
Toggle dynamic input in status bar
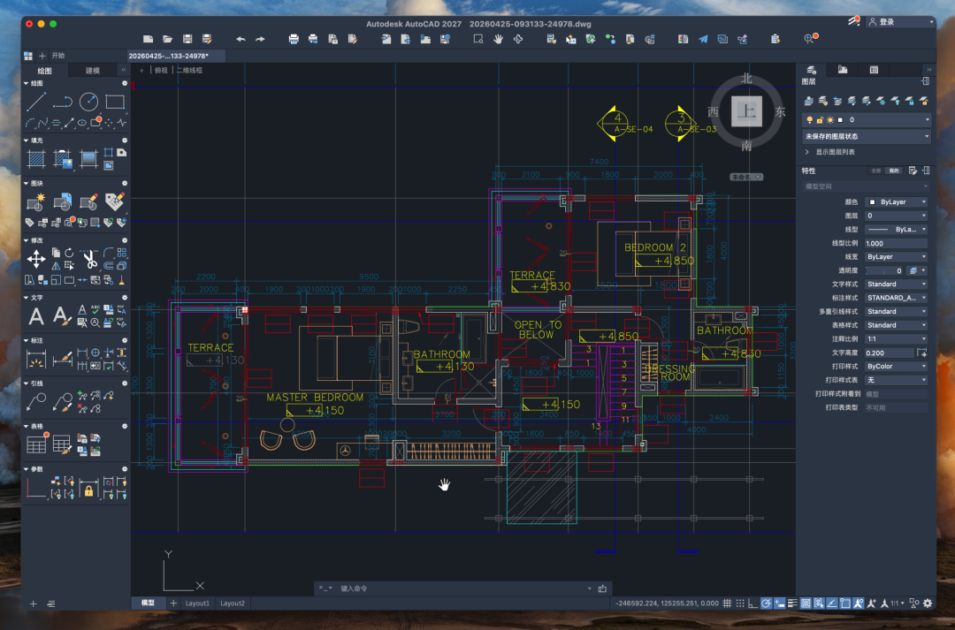(780, 603)
